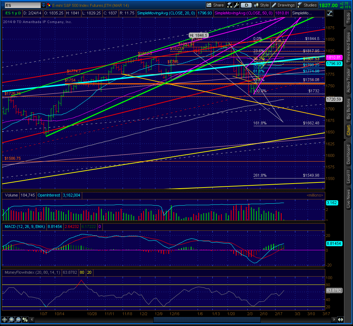Screen dimensions: 353x326
Task: Click the Volume study label
Action: click(x=11, y=195)
